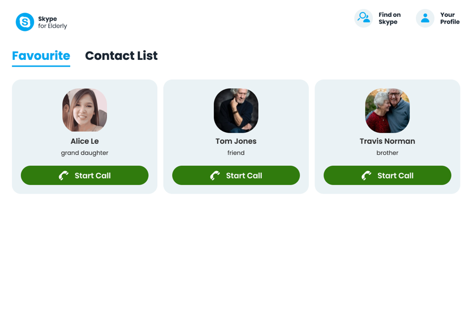
Task: Switch to the Favourite tab
Action: click(41, 56)
